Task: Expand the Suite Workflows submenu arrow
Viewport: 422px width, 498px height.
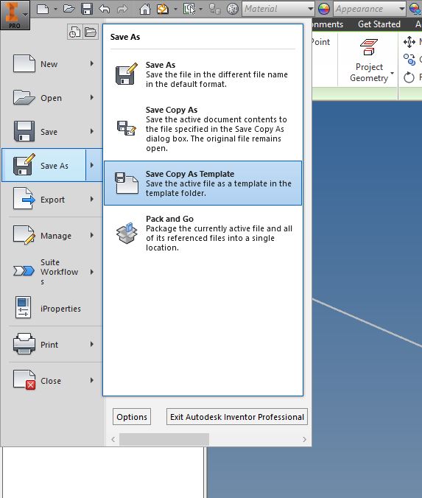Action: point(92,272)
